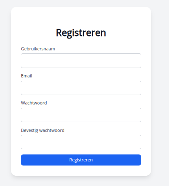The image size is (169, 186).
Task: Click Registreren at the form bottom
Action: click(81, 160)
